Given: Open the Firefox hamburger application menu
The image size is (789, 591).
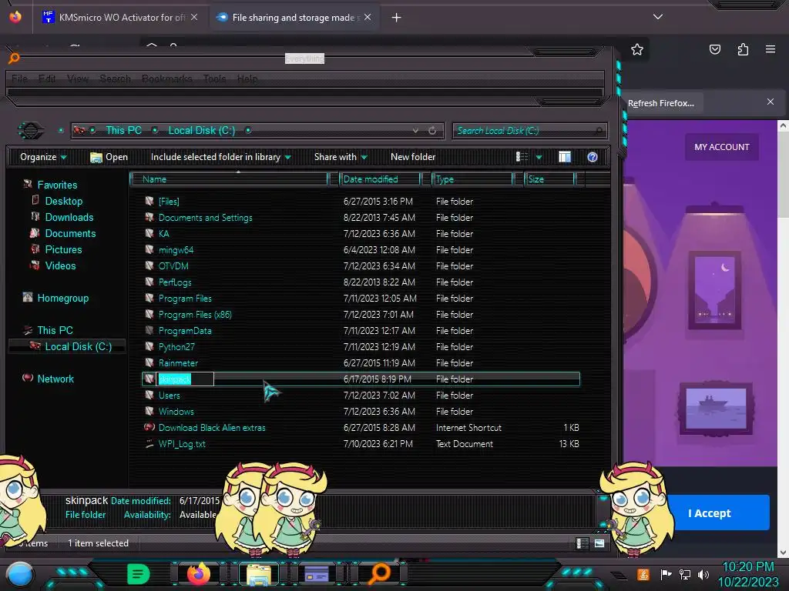Looking at the screenshot, I should point(771,49).
